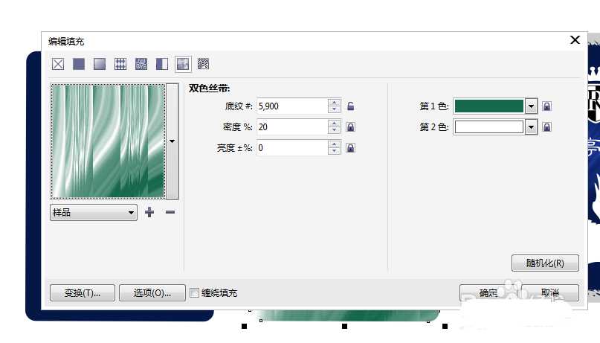The image size is (600, 343).
Task: Toggle the lock beside 底纹 # field
Action: point(351,106)
